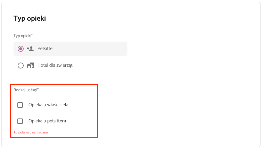Click the person-with-heart Petsitter icon
262x149 pixels.
point(30,49)
